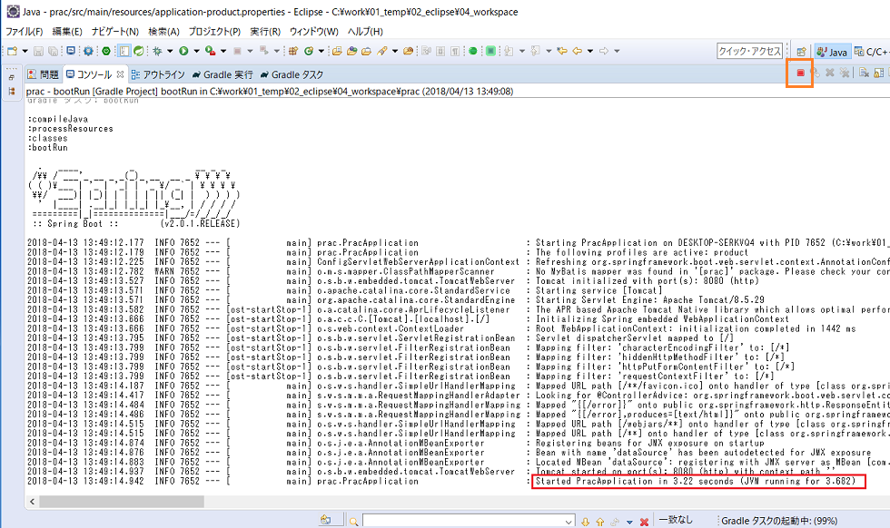Launch the app with the green Run icon
The width and height of the screenshot is (890, 528).
coord(183,52)
